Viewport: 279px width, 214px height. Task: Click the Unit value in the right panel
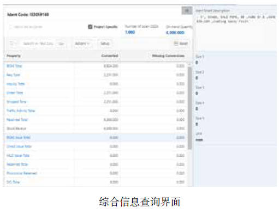coord(199,140)
